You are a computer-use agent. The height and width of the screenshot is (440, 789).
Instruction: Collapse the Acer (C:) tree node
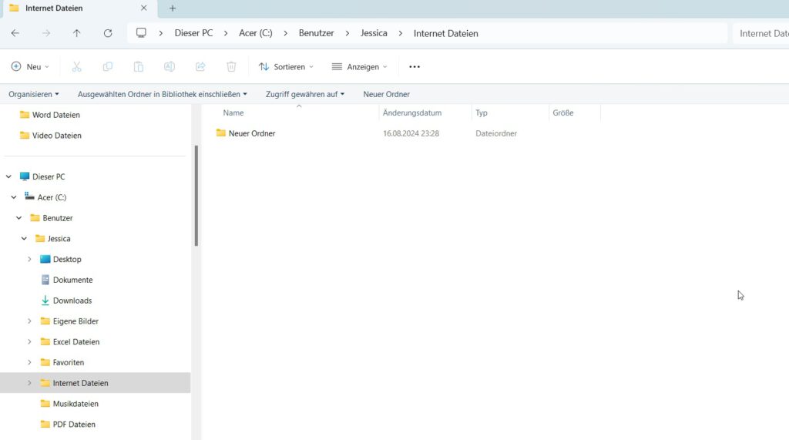14,197
